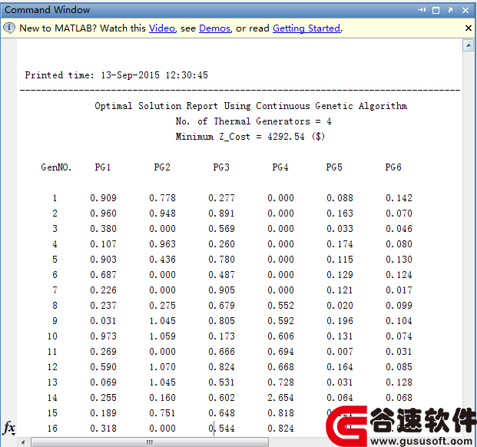Screen dimensions: 477x447
Task: Click value 0.592 in row 9
Action: pyautogui.click(x=280, y=321)
